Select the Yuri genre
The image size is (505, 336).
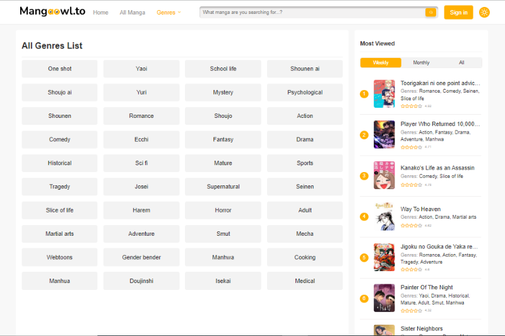click(141, 92)
